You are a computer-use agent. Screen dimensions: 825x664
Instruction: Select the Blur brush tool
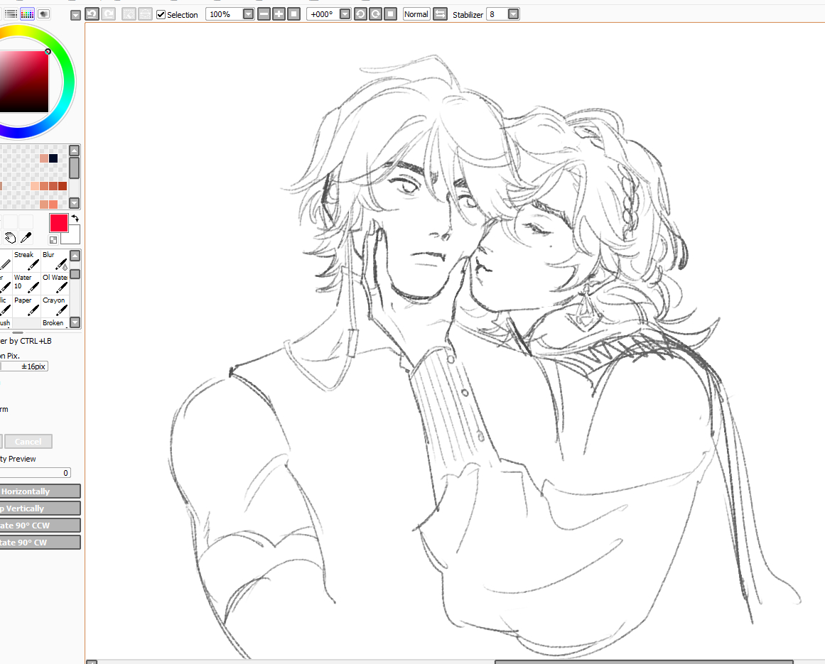tap(55, 261)
